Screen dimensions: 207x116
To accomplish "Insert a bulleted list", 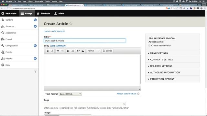I will 68,51.
